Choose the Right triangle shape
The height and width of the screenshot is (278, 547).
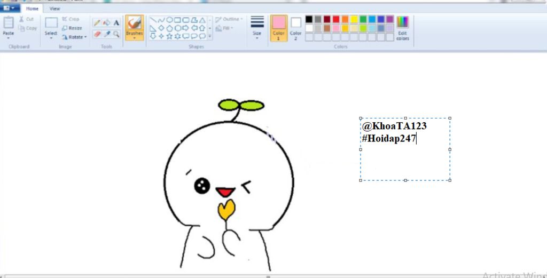coord(153,28)
